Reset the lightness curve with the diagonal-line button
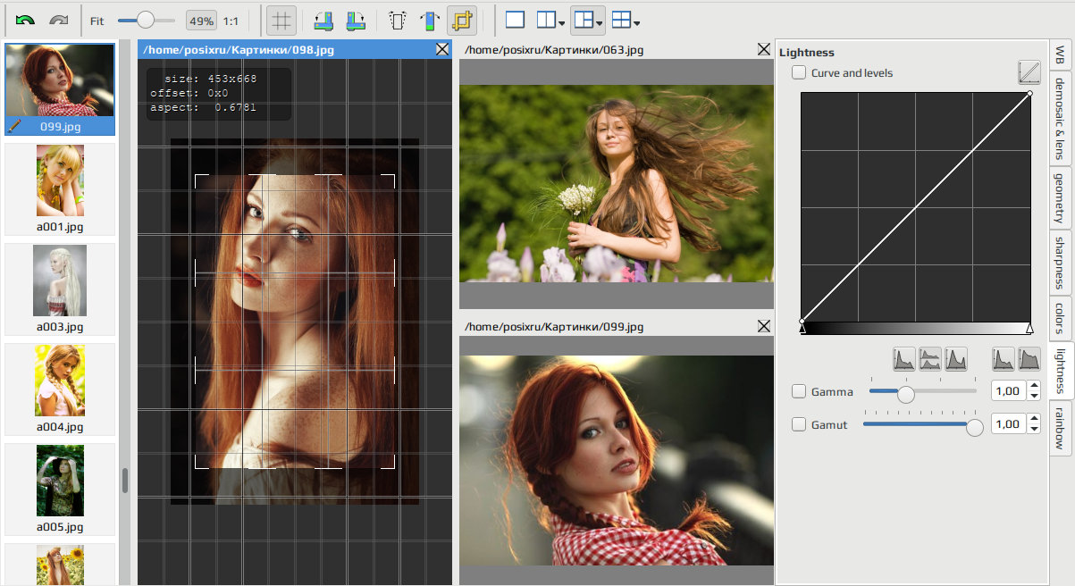This screenshot has height=586, width=1075. pos(1029,73)
